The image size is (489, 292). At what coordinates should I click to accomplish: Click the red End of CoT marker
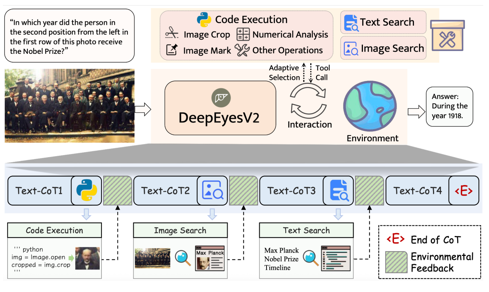464,191
